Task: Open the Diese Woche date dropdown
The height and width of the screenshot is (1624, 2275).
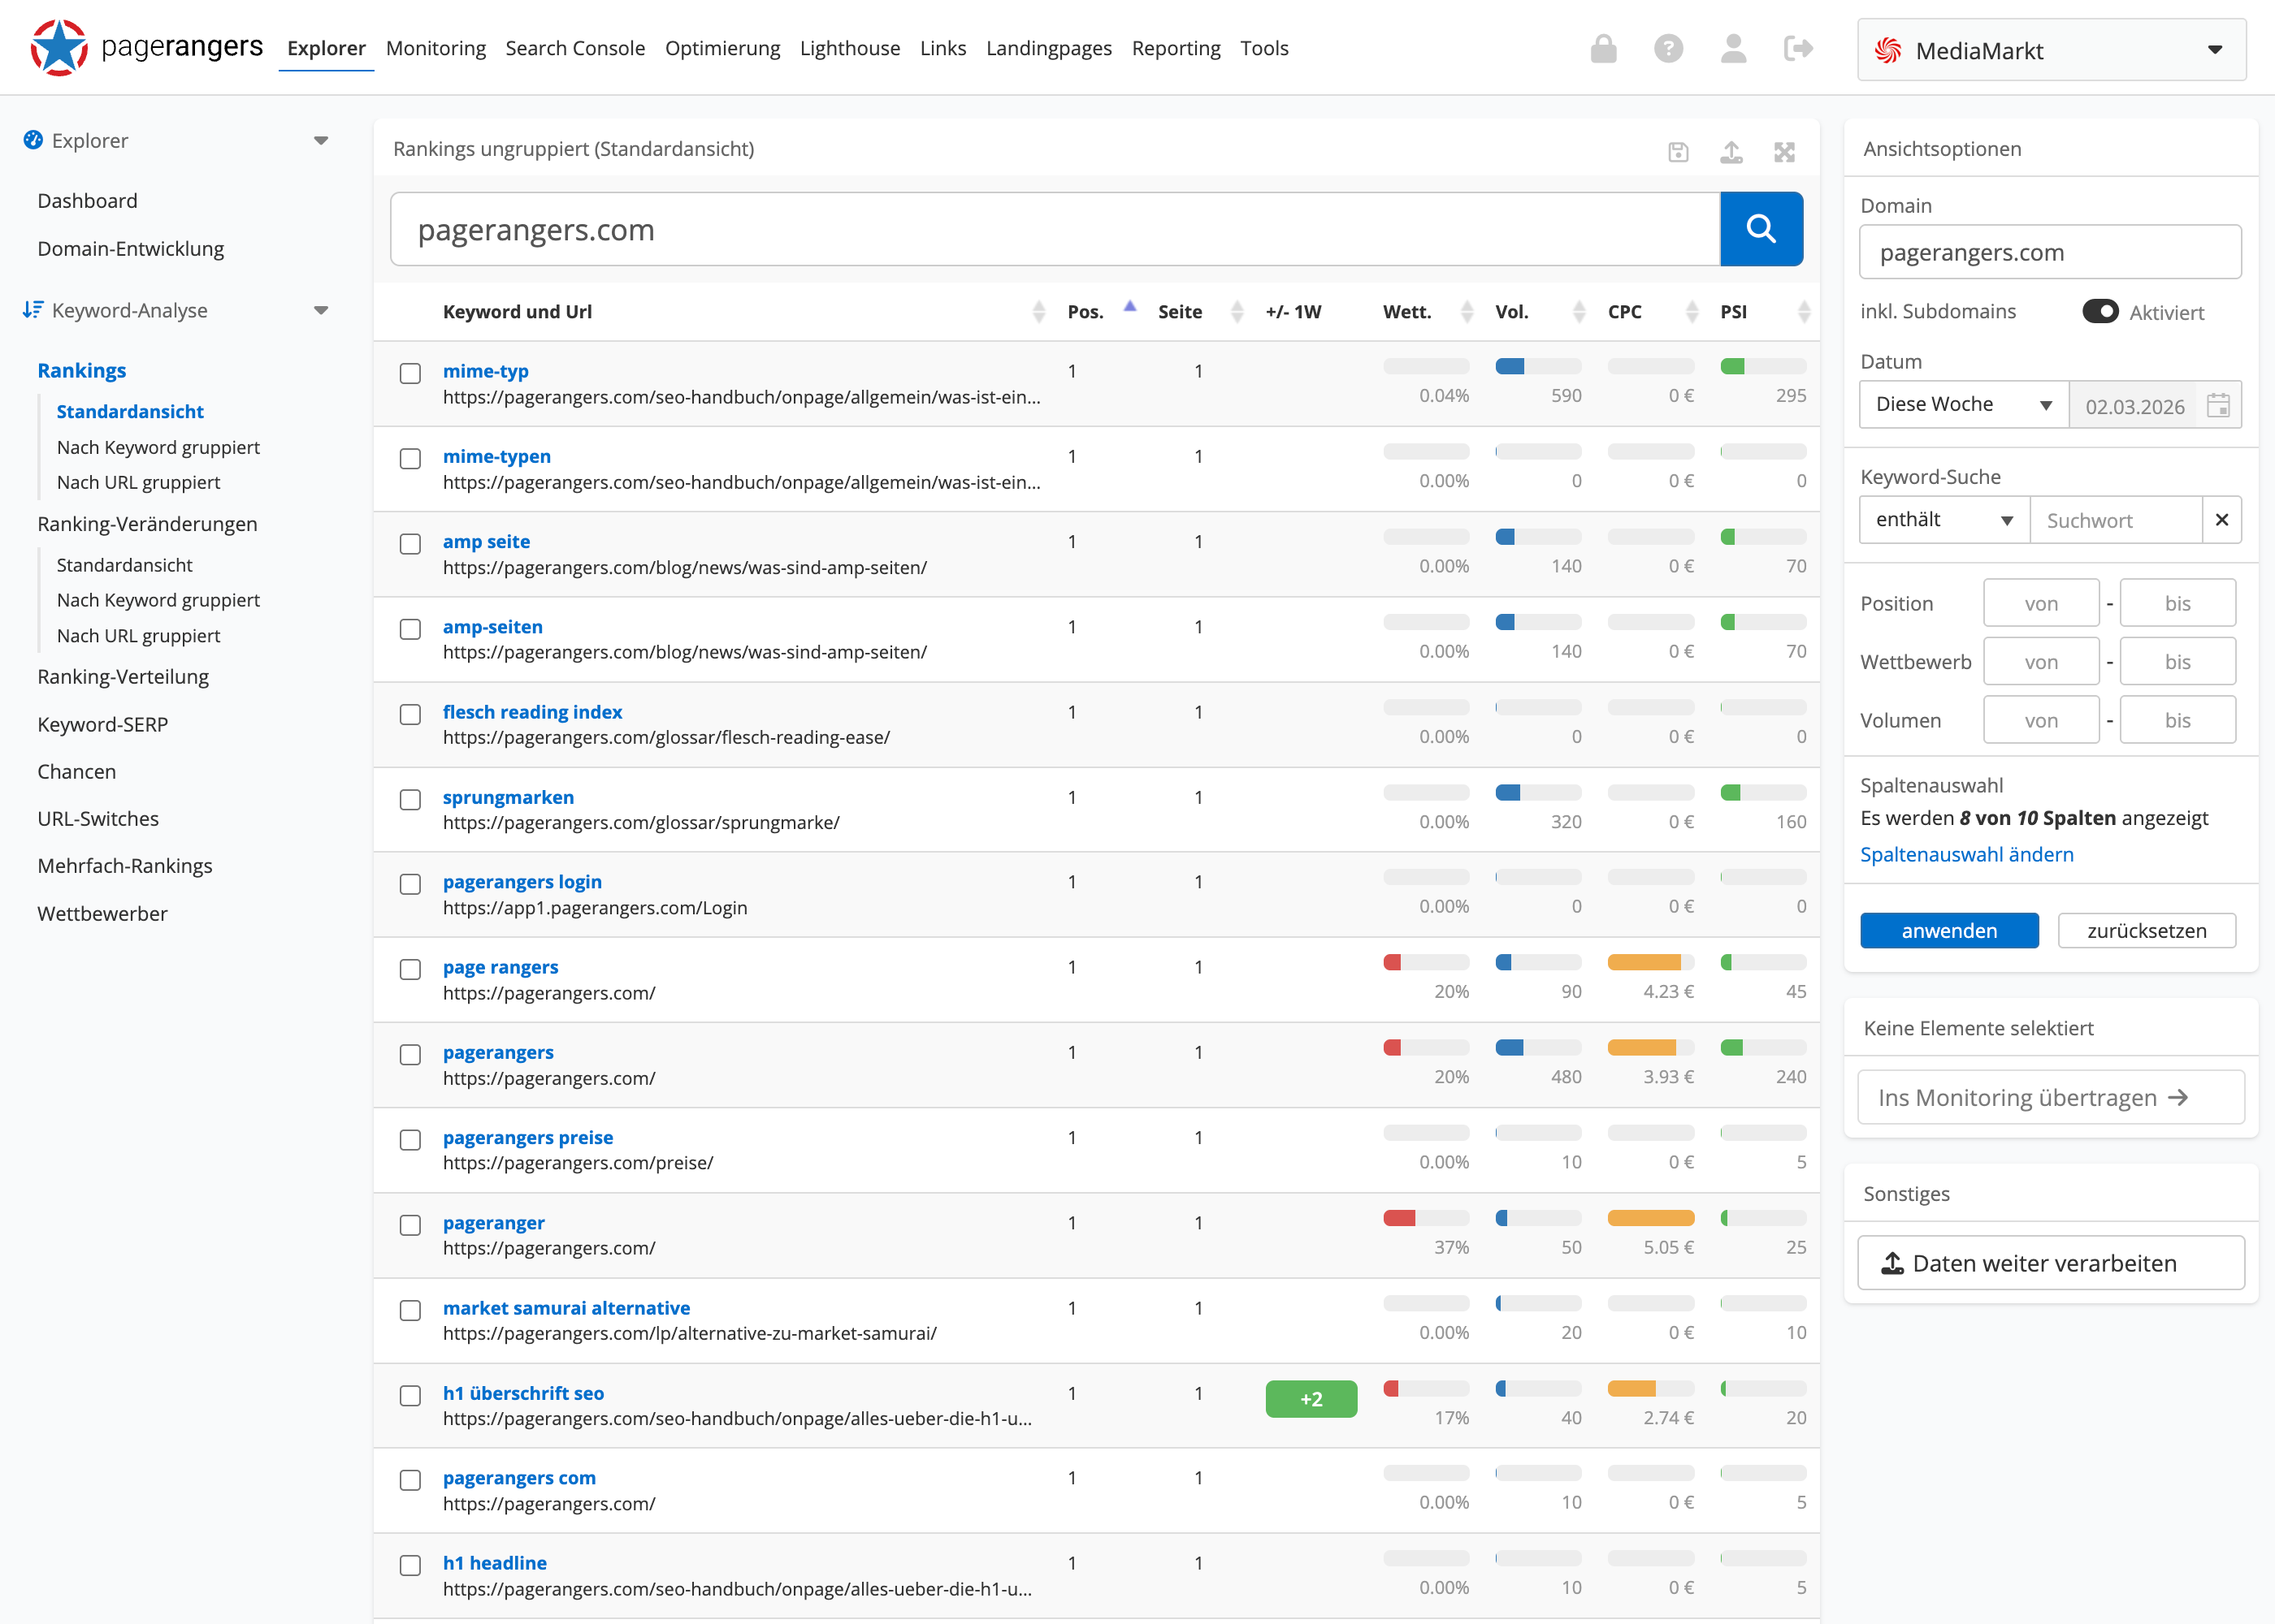Action: [x=1963, y=405]
